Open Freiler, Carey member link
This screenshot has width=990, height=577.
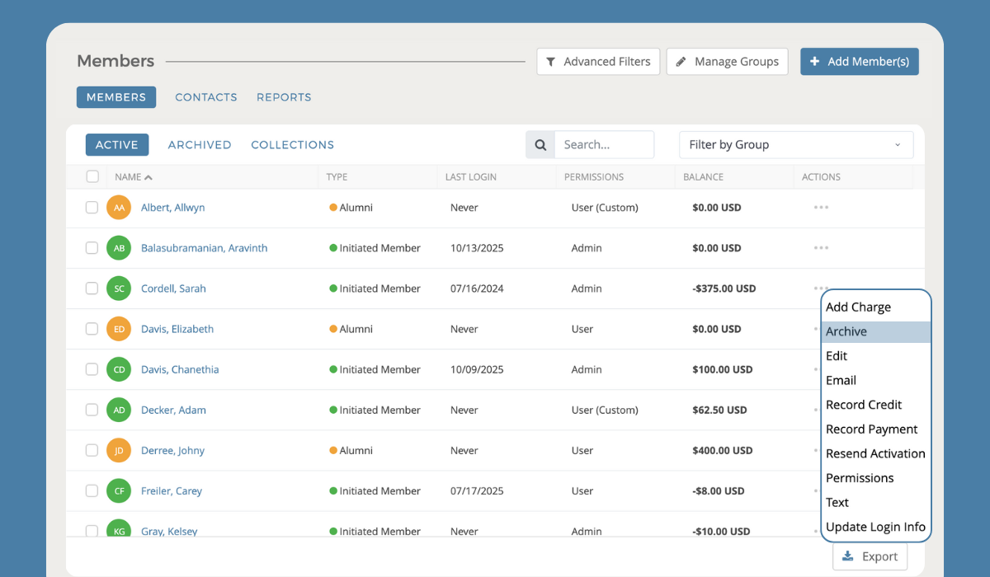172,490
